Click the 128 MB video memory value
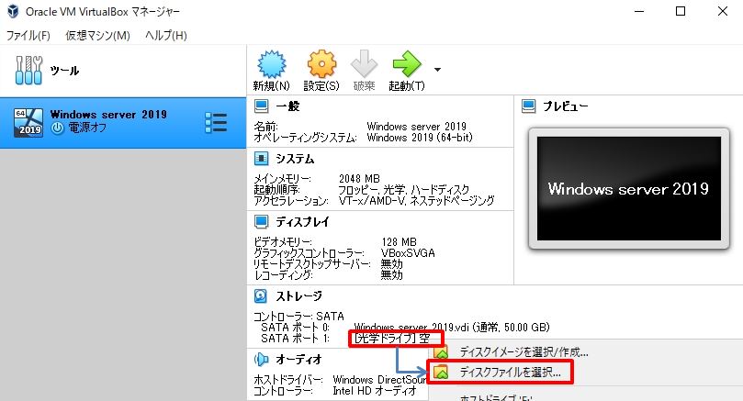Screen dimensions: 743x401 tap(399, 242)
